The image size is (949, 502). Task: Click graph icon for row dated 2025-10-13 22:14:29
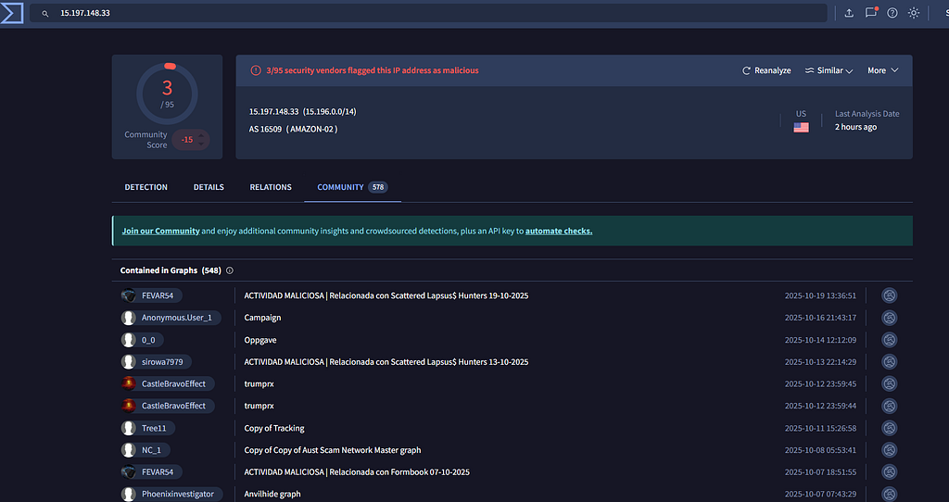[x=889, y=362]
